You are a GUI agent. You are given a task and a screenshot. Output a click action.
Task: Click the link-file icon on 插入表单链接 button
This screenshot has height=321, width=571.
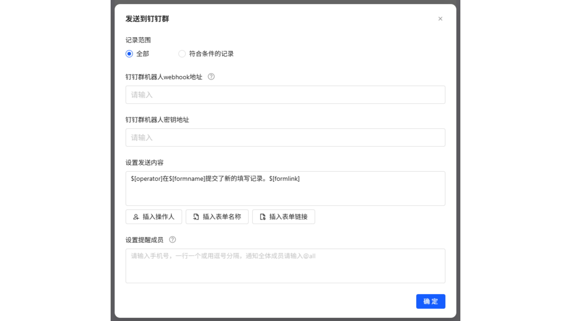coord(262,216)
